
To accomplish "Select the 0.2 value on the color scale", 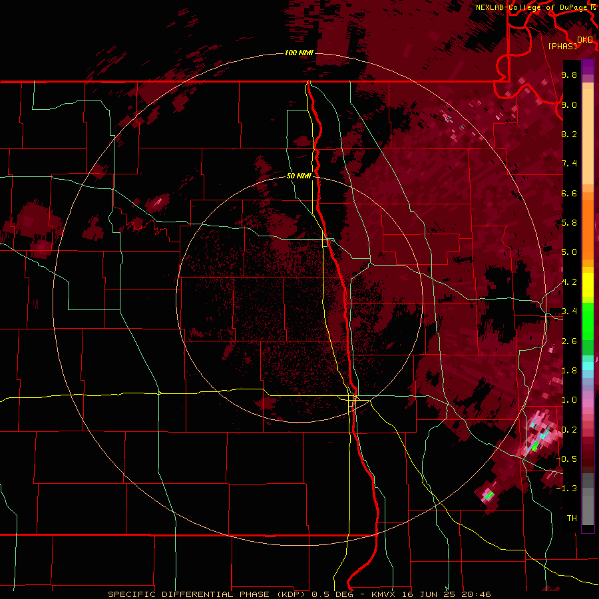I will coord(569,430).
